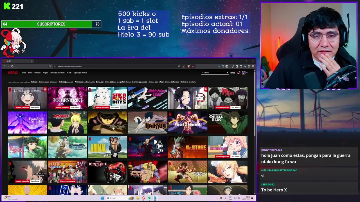This screenshot has width=360, height=202.
Task: Open File Explorer on the taskbar
Action: 138,198
